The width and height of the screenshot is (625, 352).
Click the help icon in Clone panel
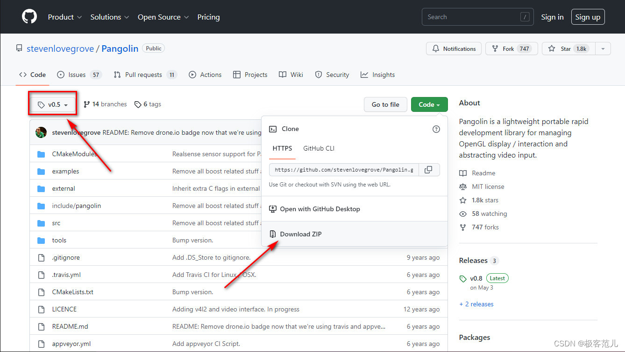click(436, 129)
